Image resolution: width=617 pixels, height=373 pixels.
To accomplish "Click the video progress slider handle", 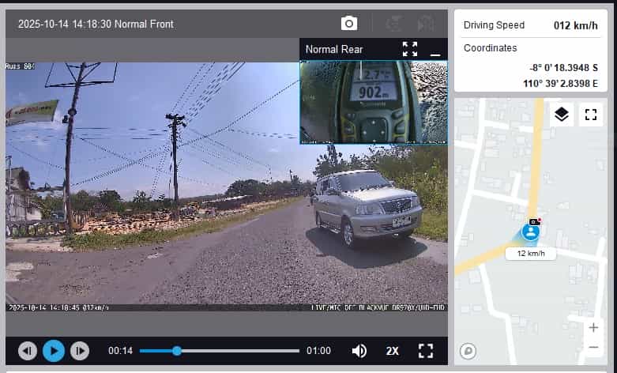I will [x=176, y=351].
